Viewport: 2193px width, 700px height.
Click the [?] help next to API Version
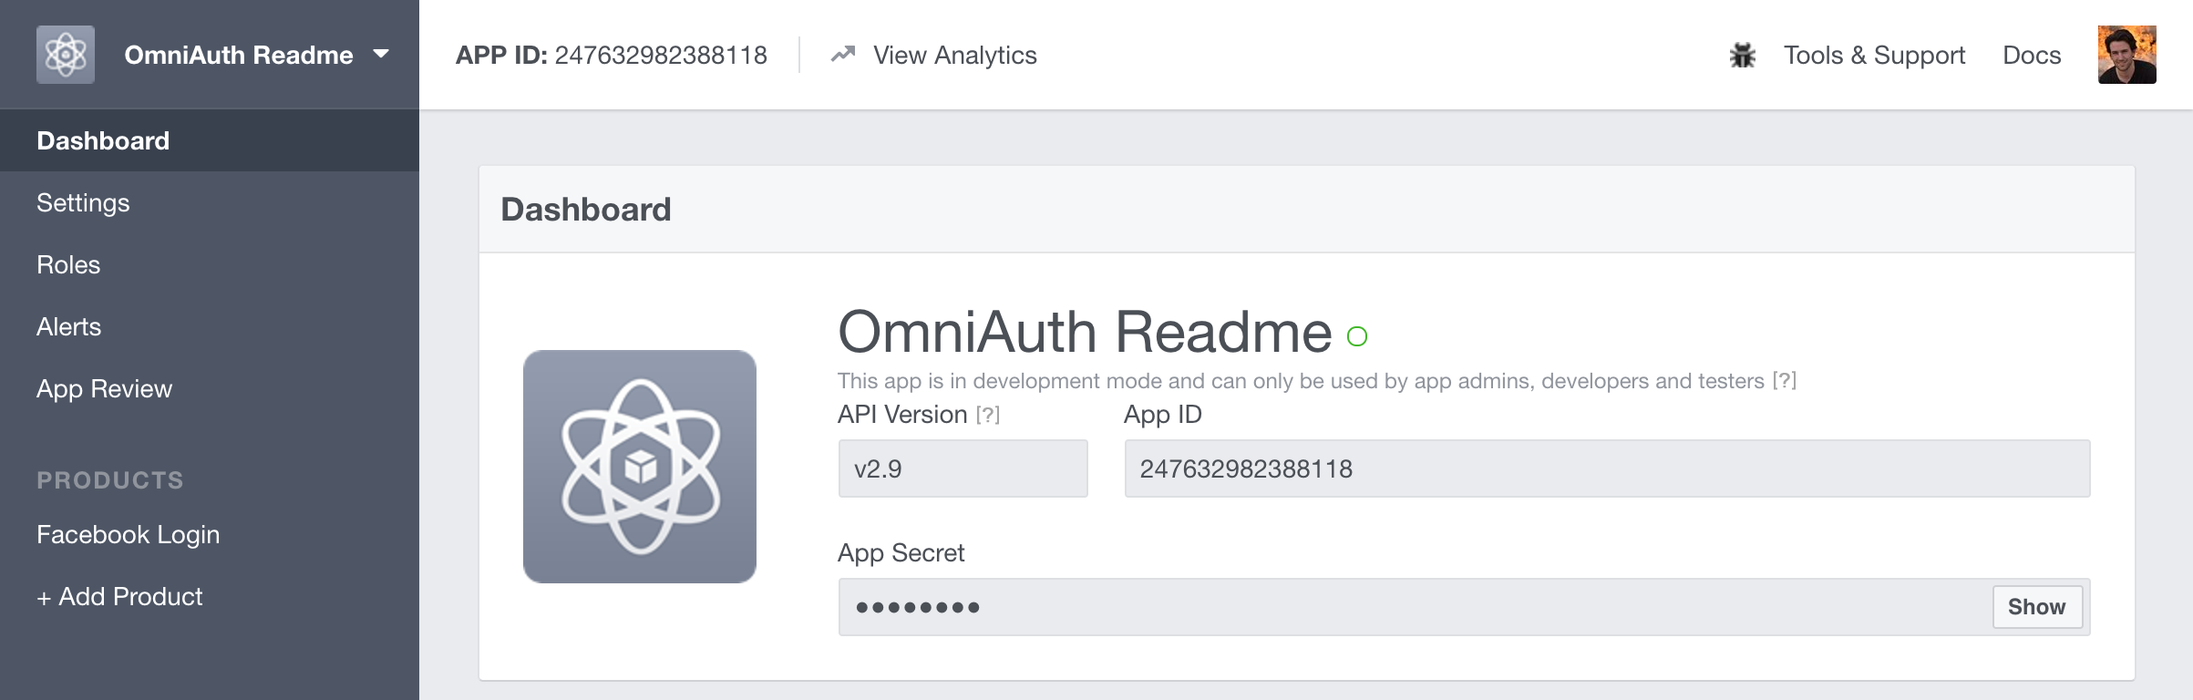(x=988, y=415)
